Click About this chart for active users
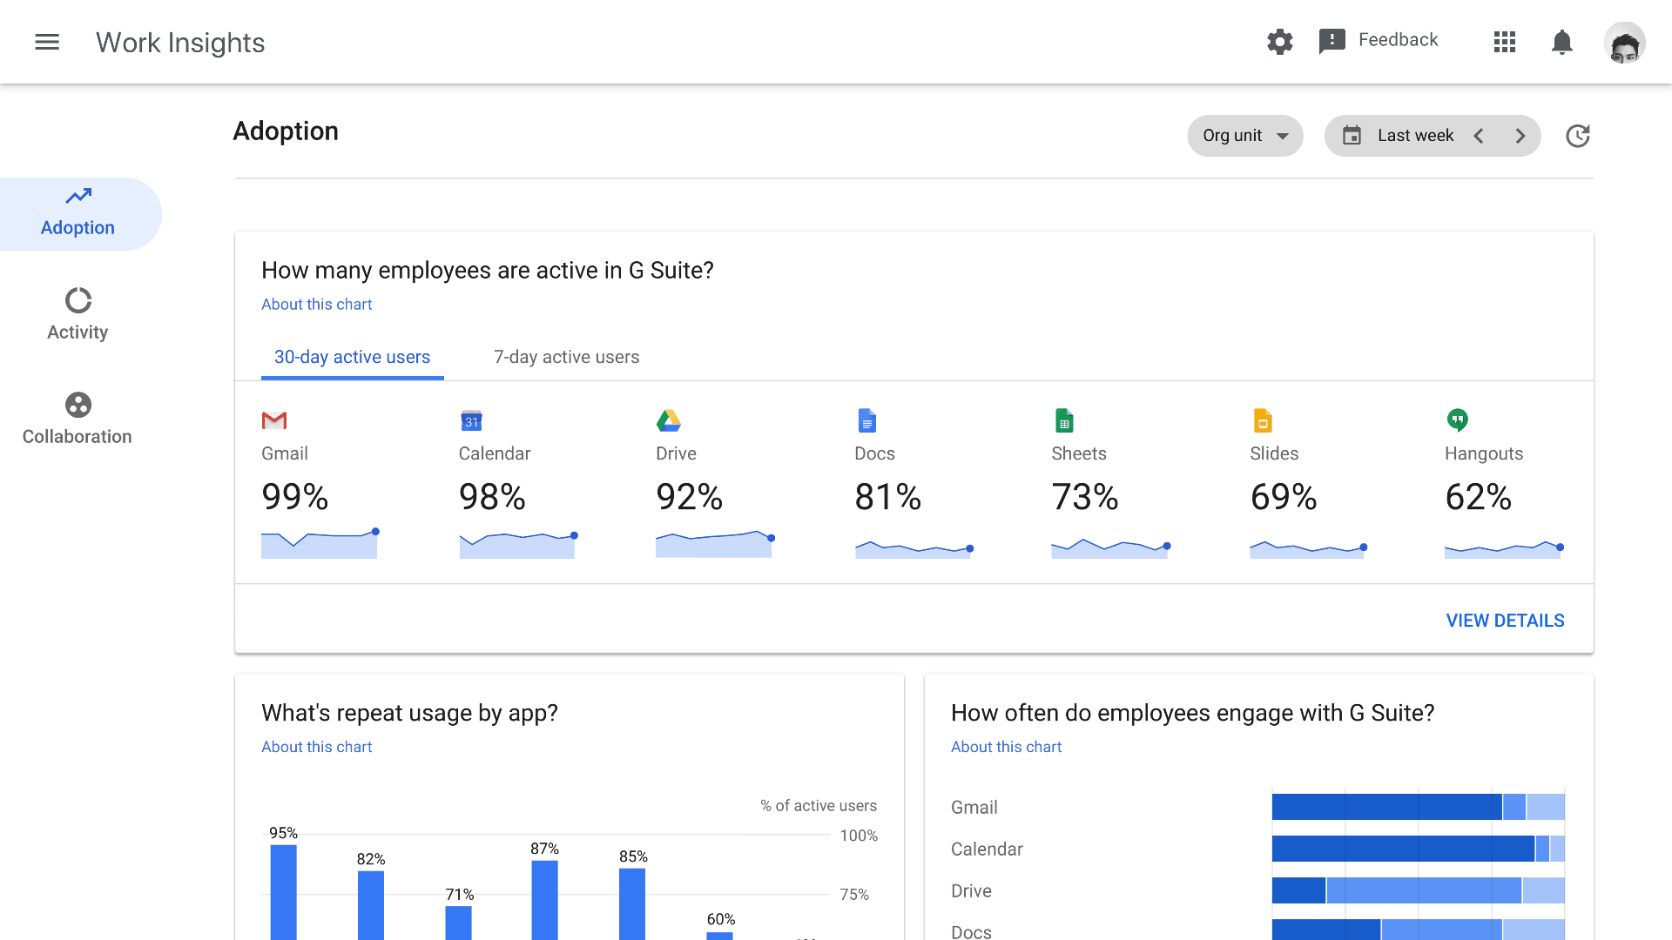Viewport: 1672px width, 940px height. pyautogui.click(x=316, y=304)
